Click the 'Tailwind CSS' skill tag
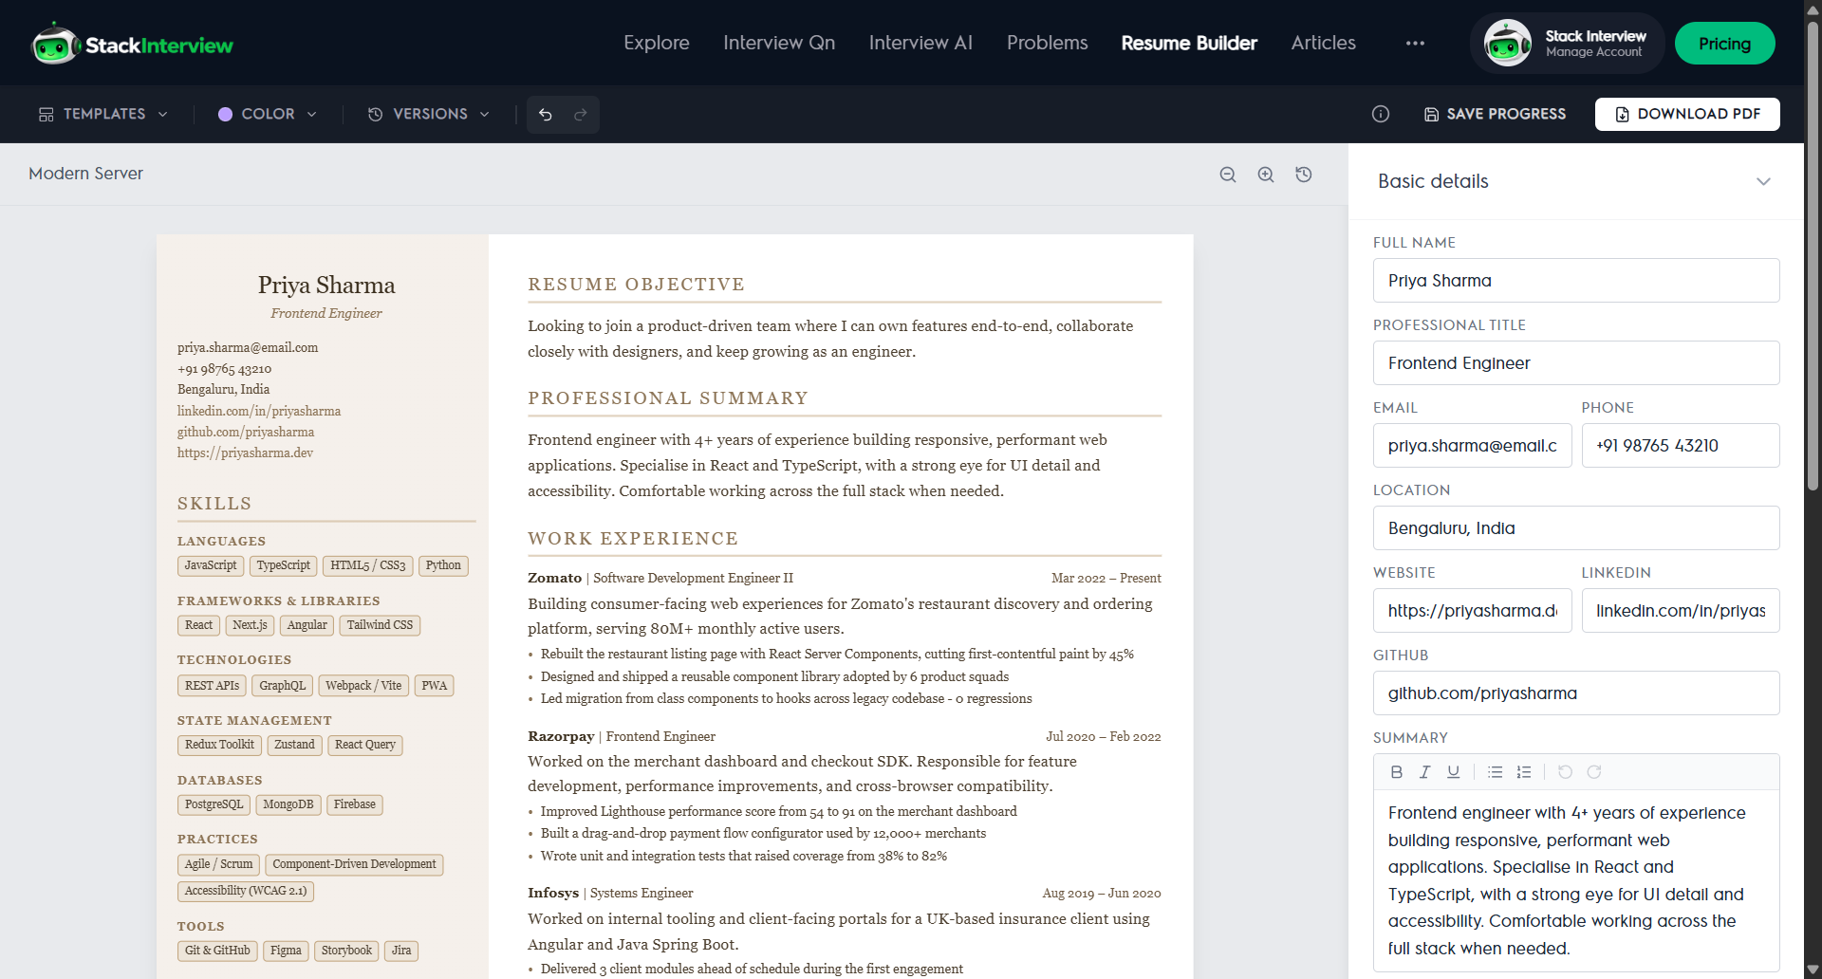 point(380,625)
